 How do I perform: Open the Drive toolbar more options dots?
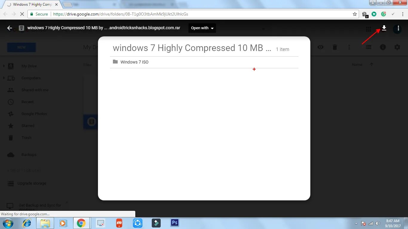pyautogui.click(x=349, y=47)
